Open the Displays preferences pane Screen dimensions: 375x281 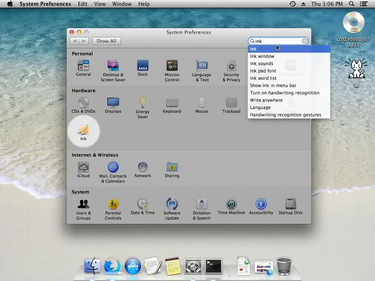tap(113, 105)
